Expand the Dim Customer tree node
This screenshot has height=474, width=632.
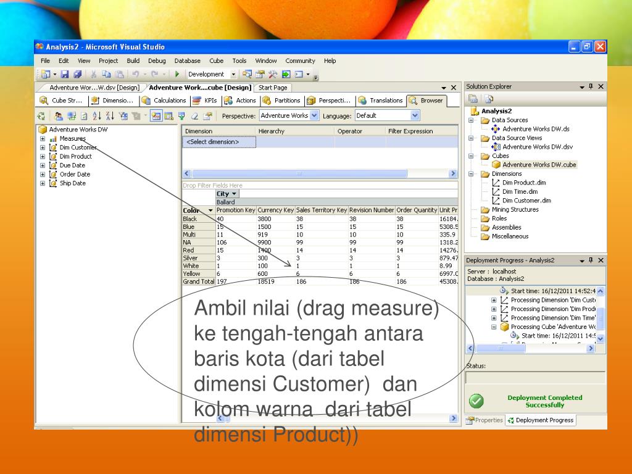coord(43,148)
